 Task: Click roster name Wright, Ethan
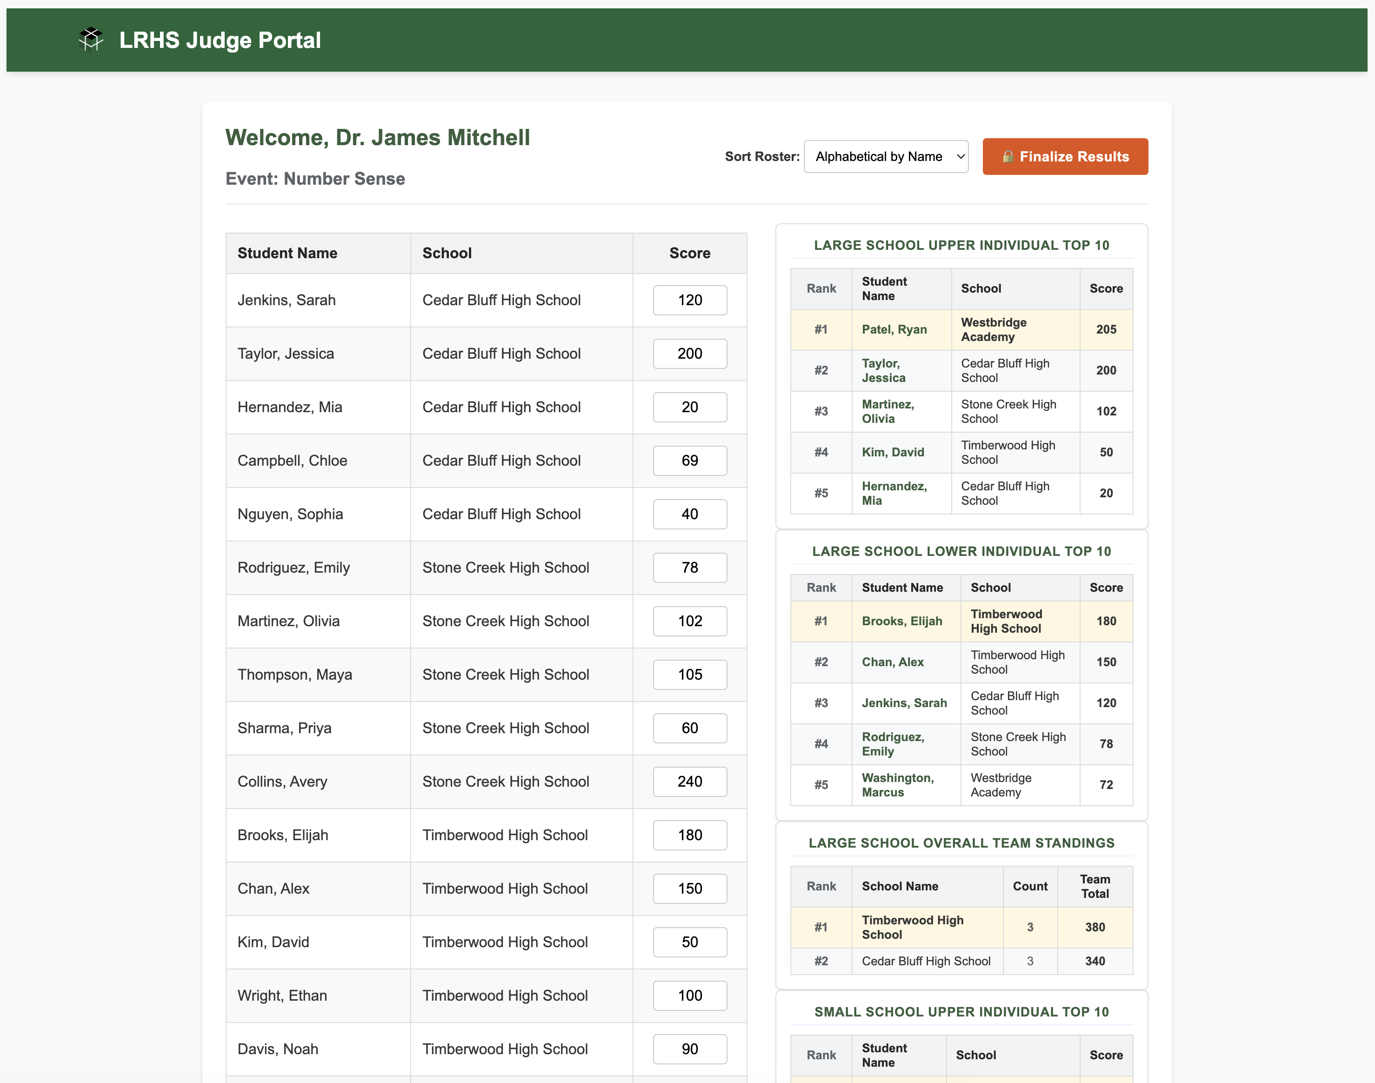(x=282, y=996)
